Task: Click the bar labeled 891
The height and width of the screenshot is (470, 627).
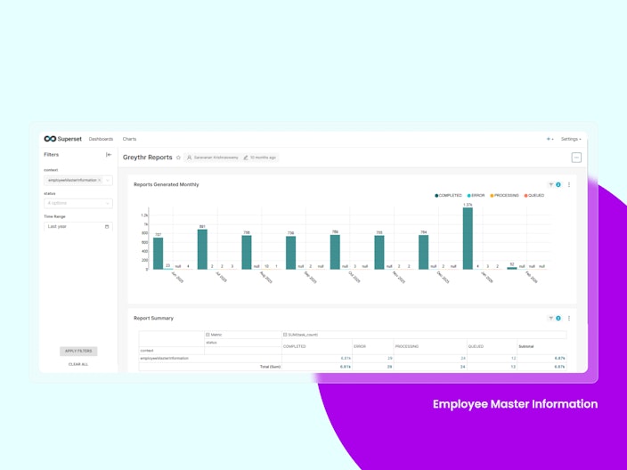Action: 202,249
